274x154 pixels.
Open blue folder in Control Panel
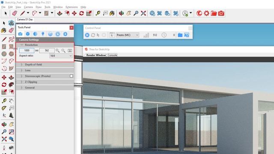[180, 35]
